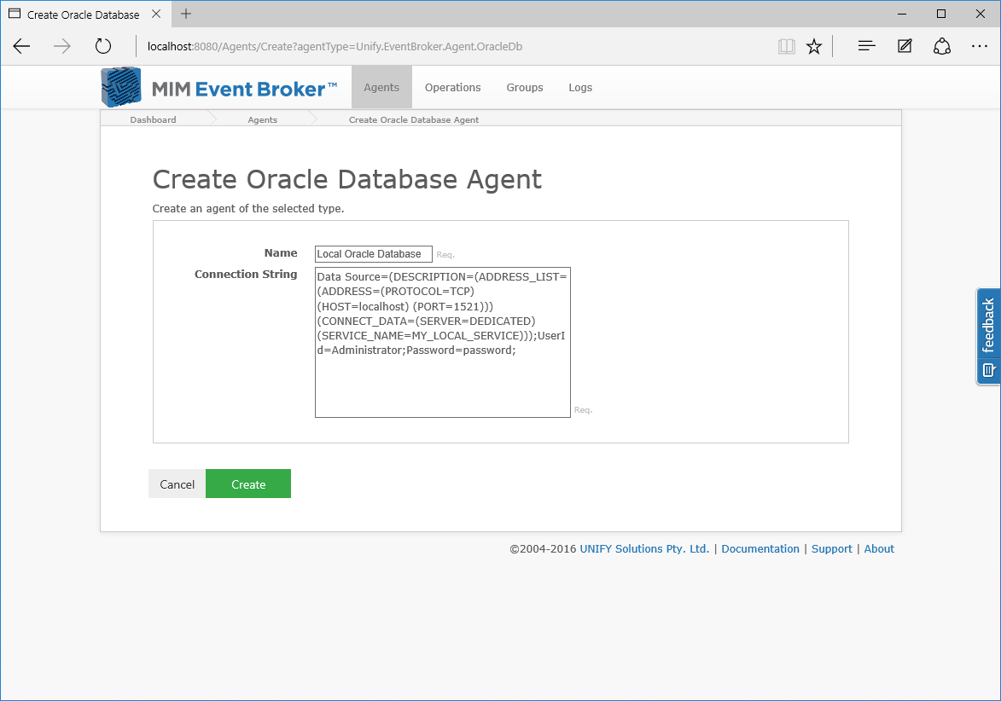Open browser More actions menu
The width and height of the screenshot is (1001, 701).
click(980, 46)
